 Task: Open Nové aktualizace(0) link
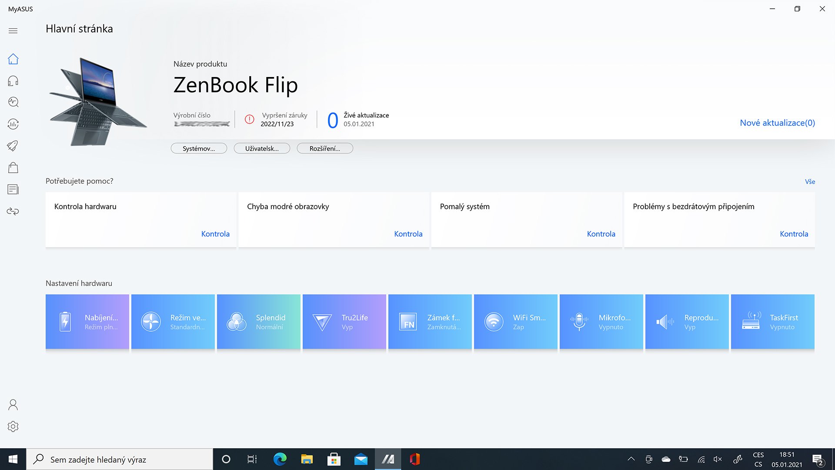777,123
